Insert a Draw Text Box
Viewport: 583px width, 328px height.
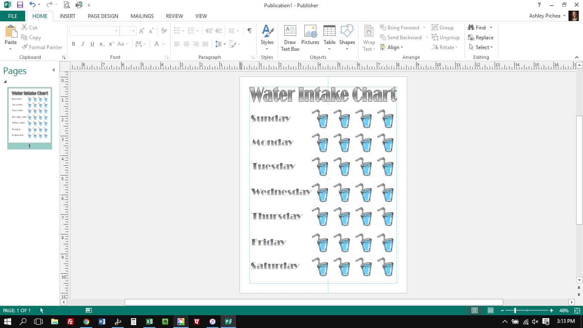click(x=290, y=38)
